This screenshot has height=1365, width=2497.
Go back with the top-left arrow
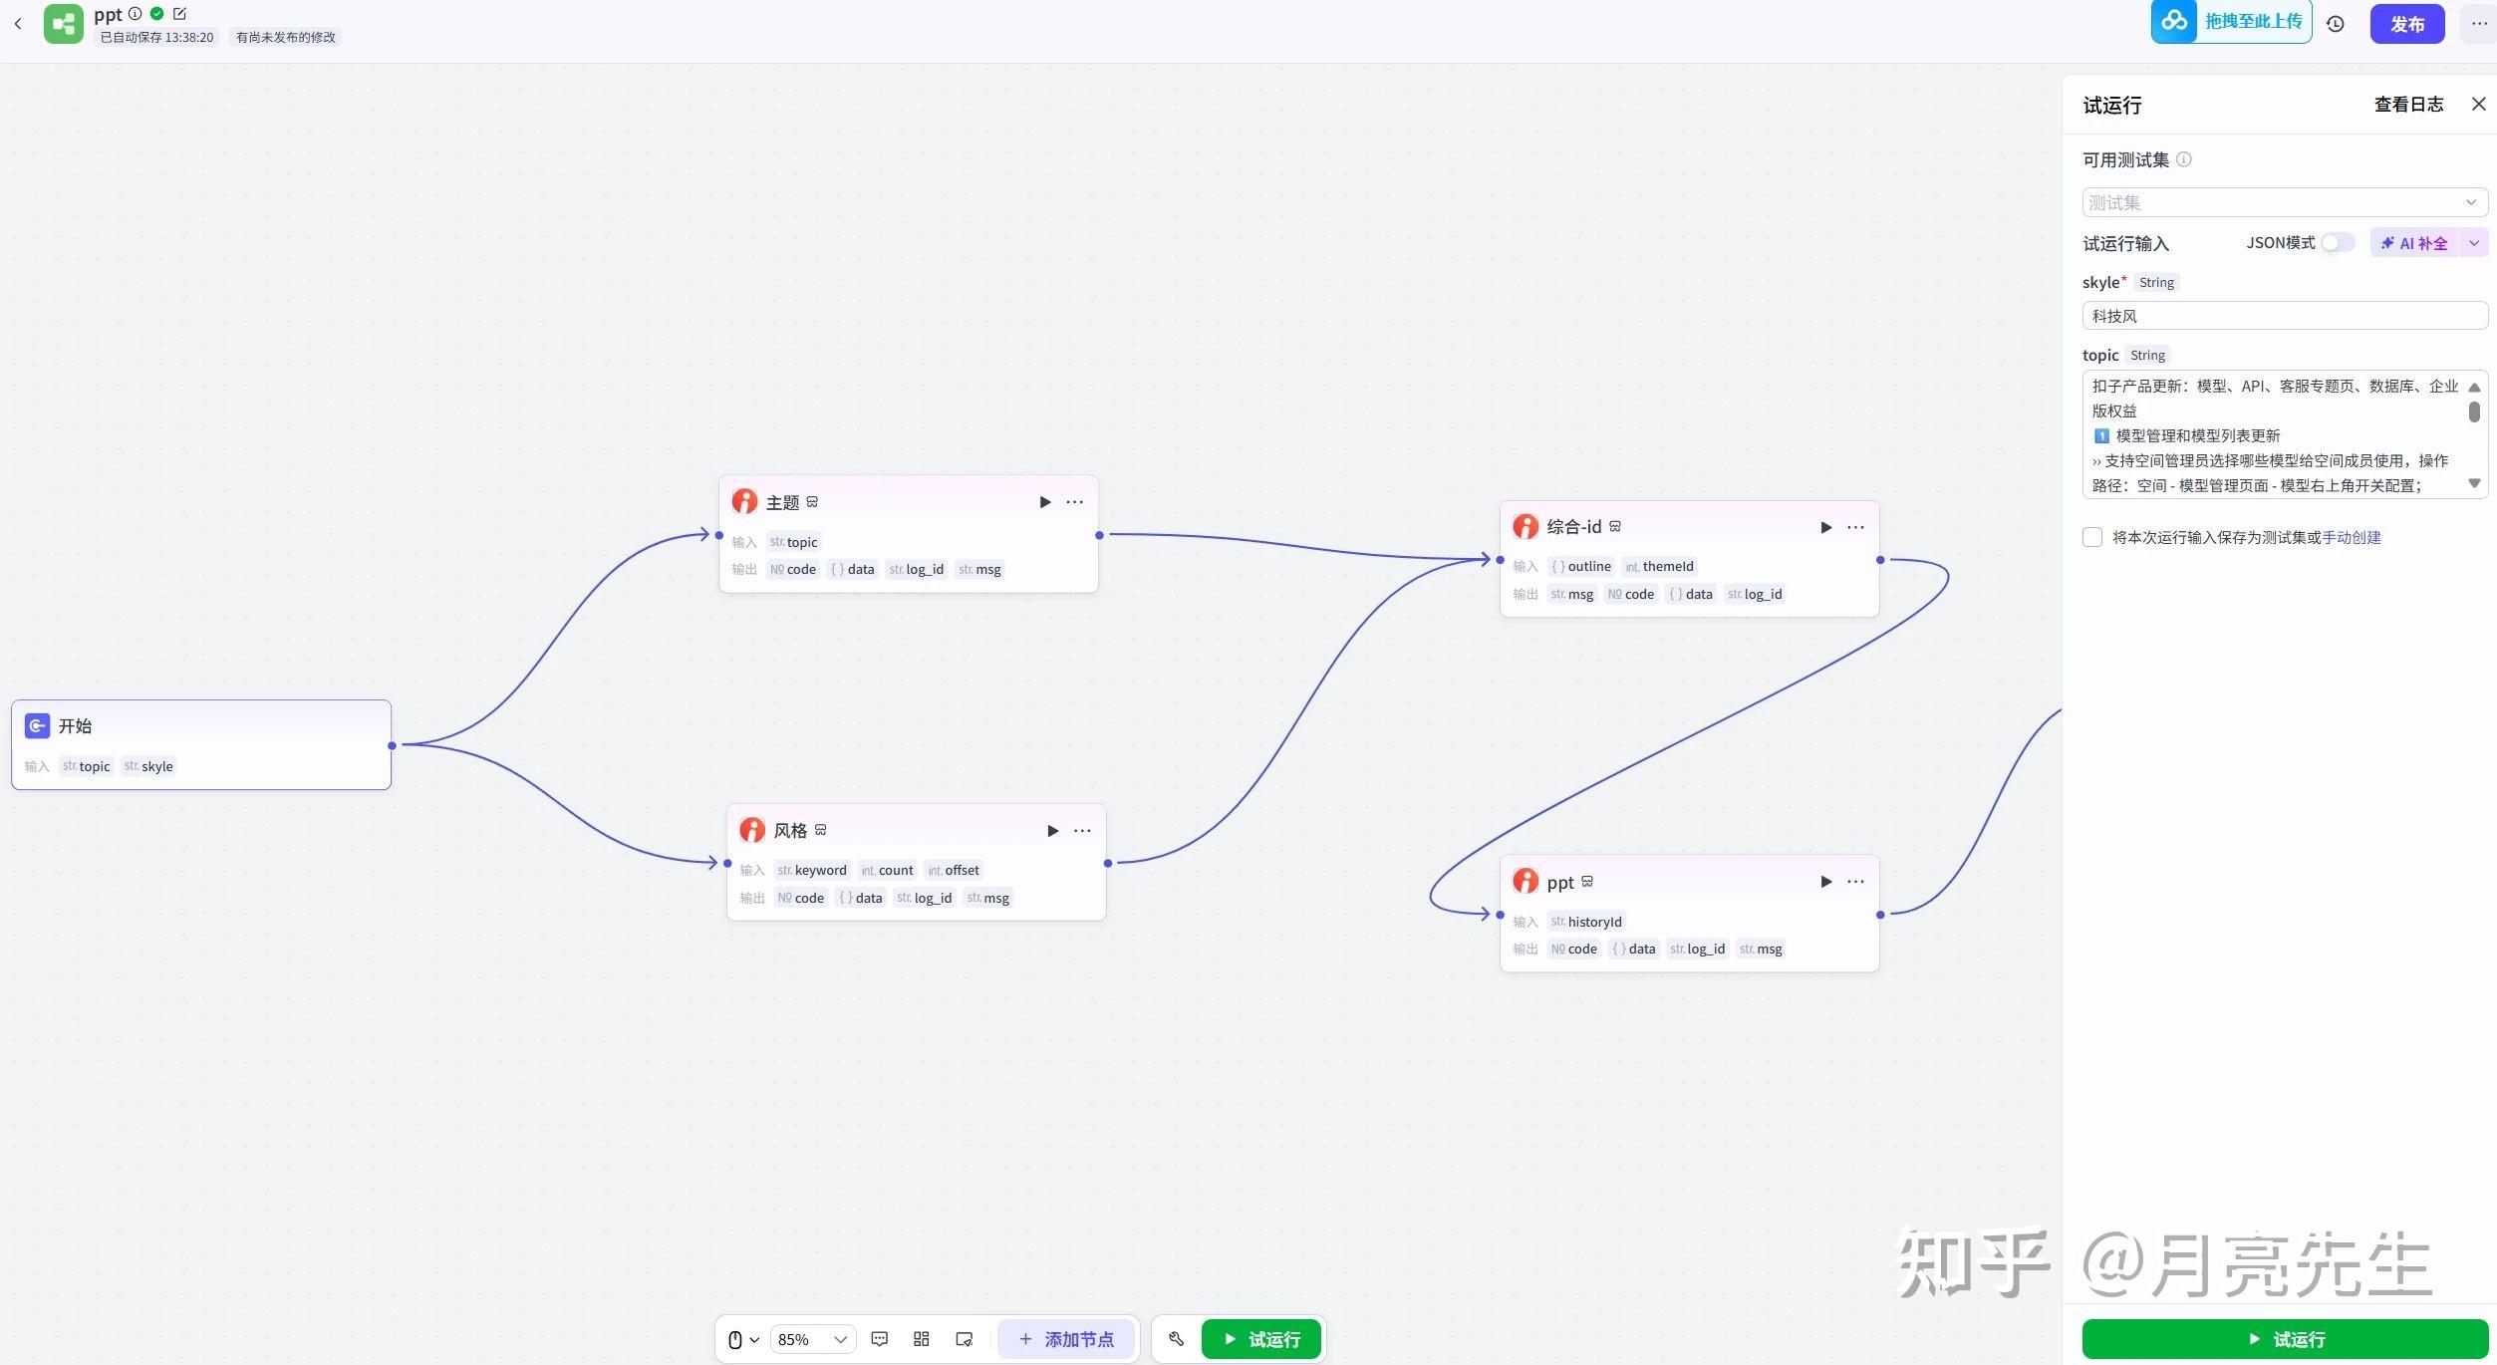coord(18,24)
